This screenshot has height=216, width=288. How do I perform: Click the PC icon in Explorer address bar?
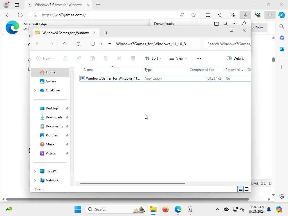pyautogui.click(x=93, y=44)
